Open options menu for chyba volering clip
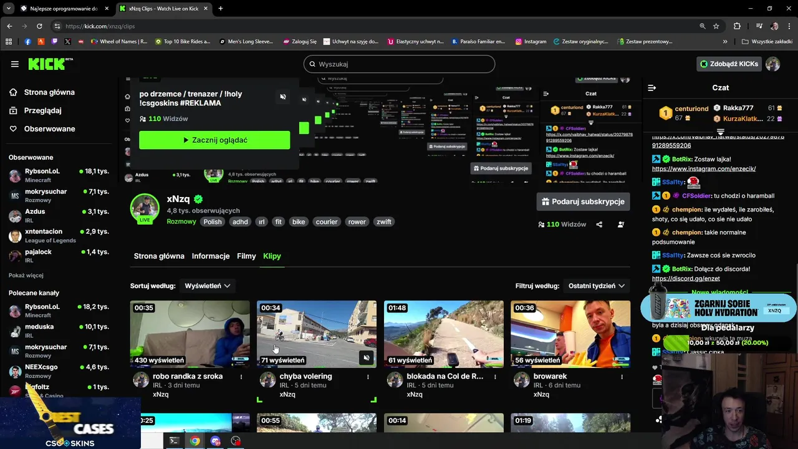Screen dimensions: 798x449 368,377
